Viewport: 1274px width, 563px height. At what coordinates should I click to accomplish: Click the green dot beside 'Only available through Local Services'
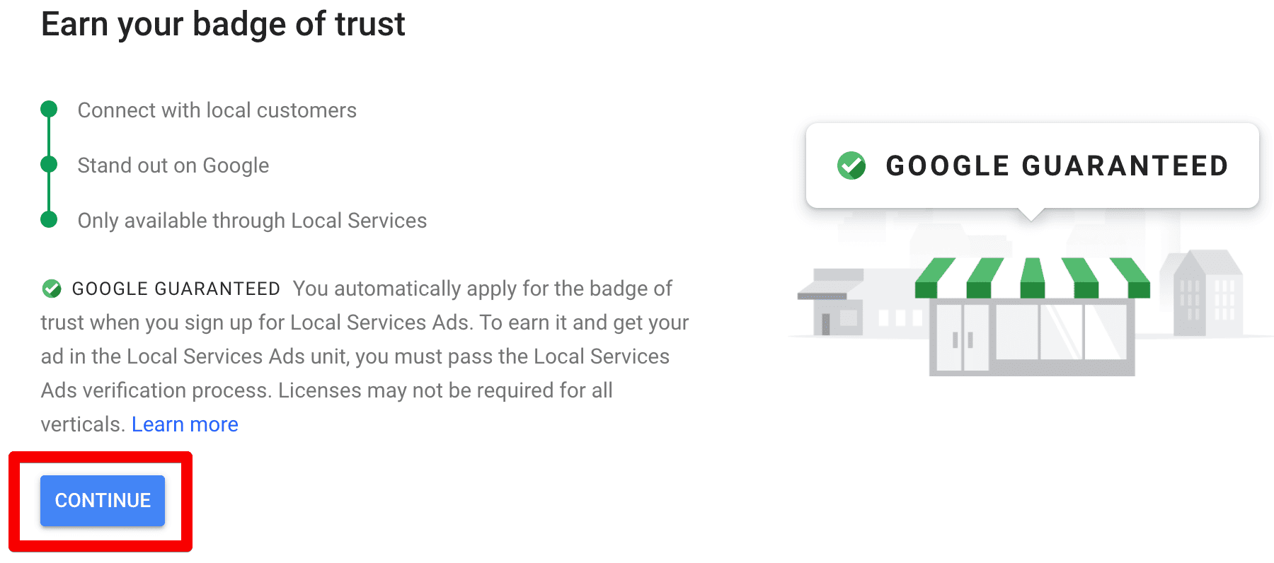[49, 219]
